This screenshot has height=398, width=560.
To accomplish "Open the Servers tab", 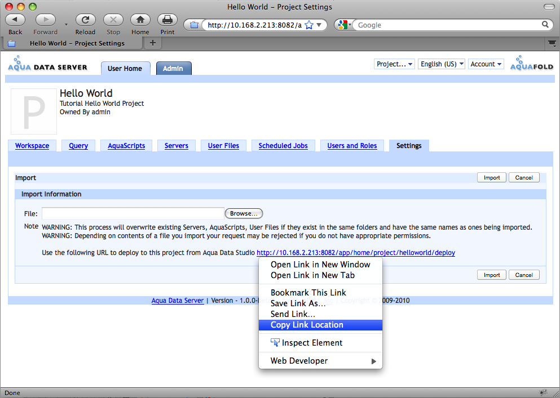I will coord(177,145).
